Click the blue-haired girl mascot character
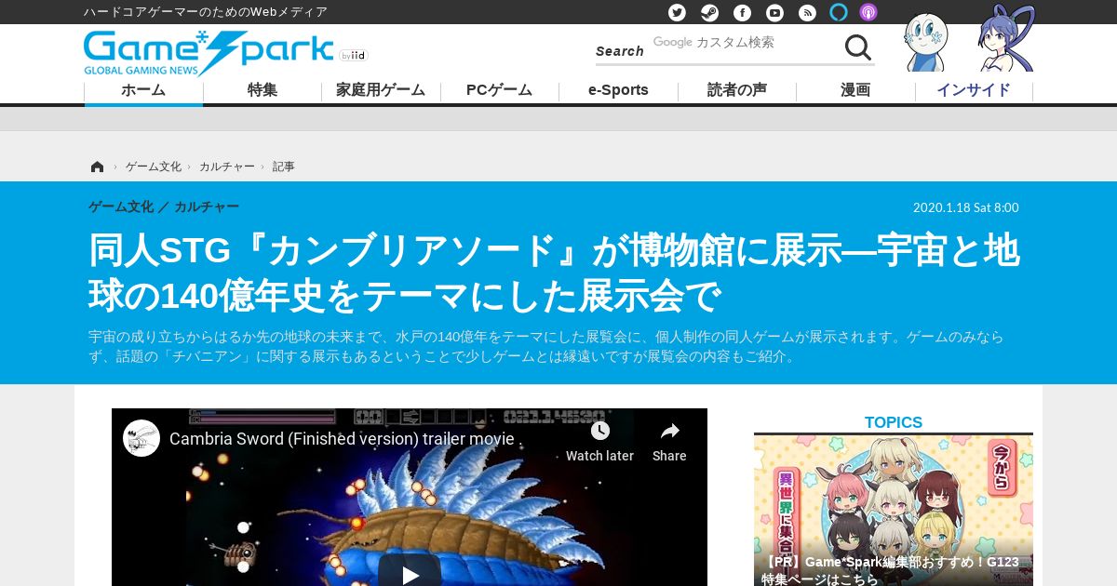The width and height of the screenshot is (1117, 586). (1006, 38)
